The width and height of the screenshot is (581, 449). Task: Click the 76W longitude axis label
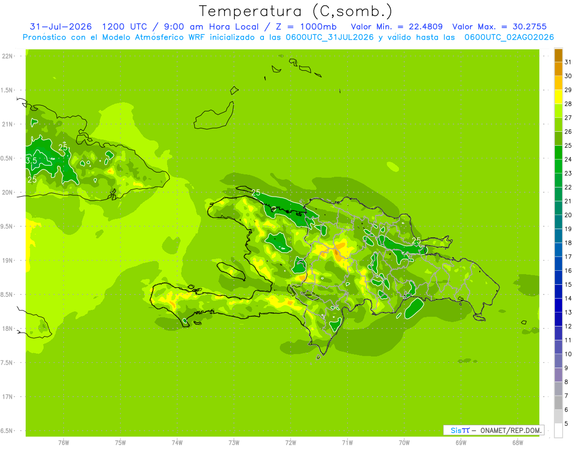coord(63,443)
